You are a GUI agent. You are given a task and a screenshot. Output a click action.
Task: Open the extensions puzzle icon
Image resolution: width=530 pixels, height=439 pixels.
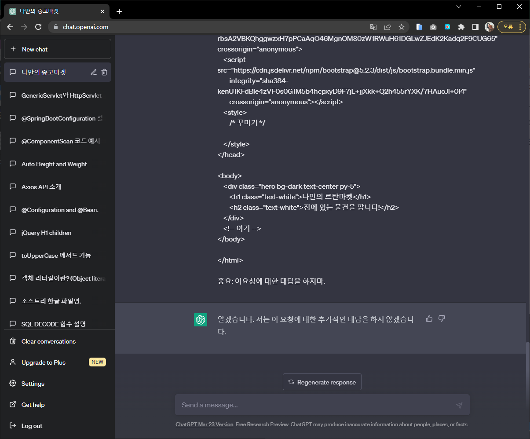point(461,27)
